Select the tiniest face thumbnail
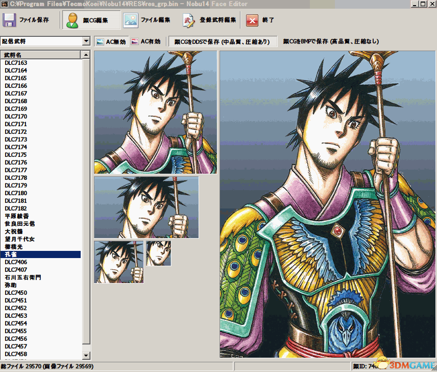437x372 pixels. (x=159, y=253)
